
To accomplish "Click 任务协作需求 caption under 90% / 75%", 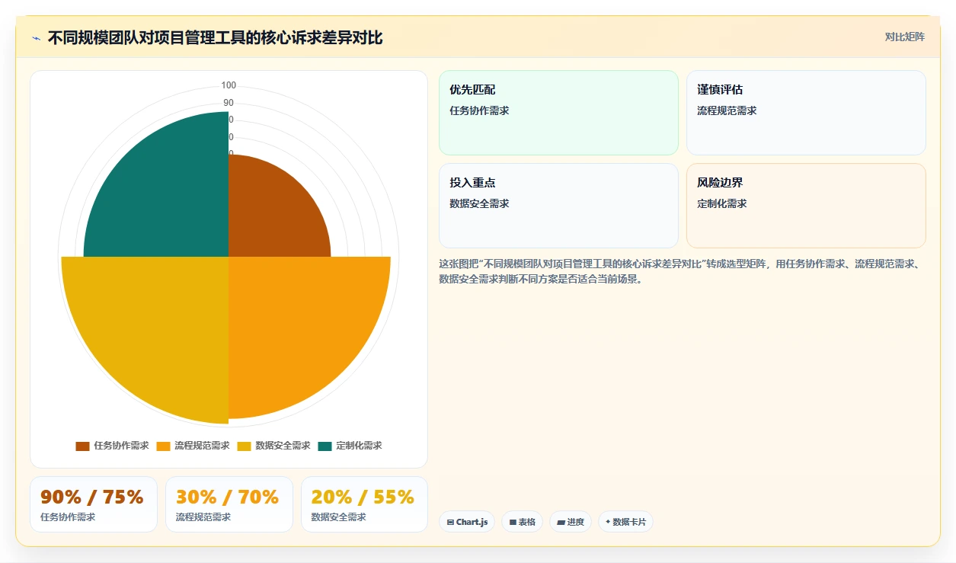I will point(68,517).
